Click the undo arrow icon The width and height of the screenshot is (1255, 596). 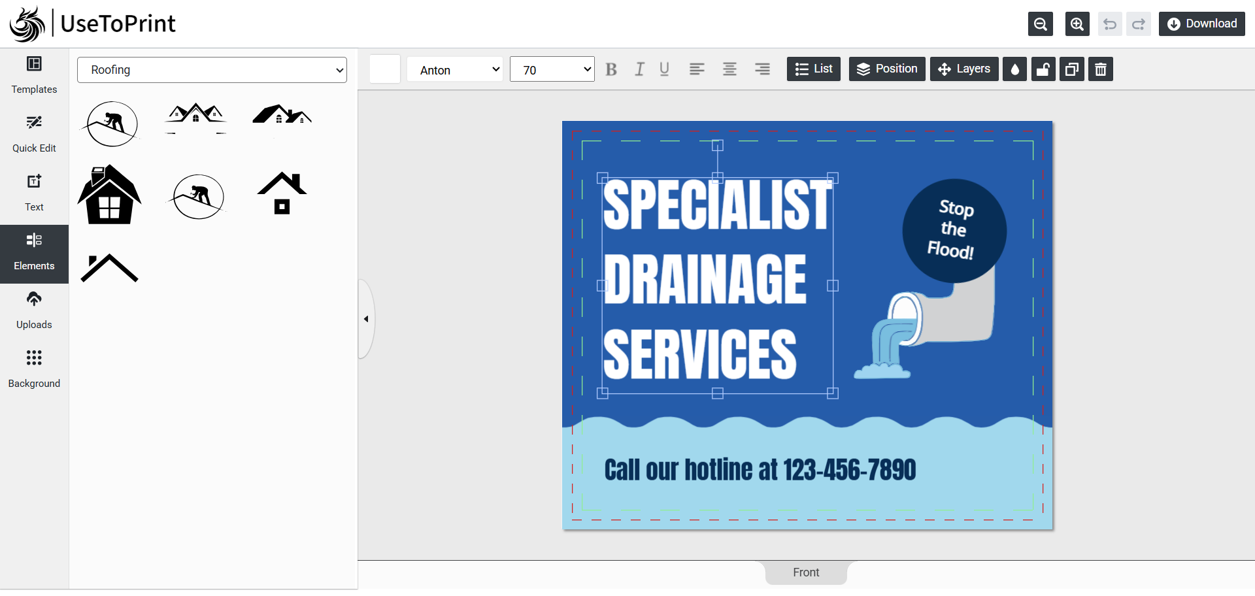(1109, 24)
